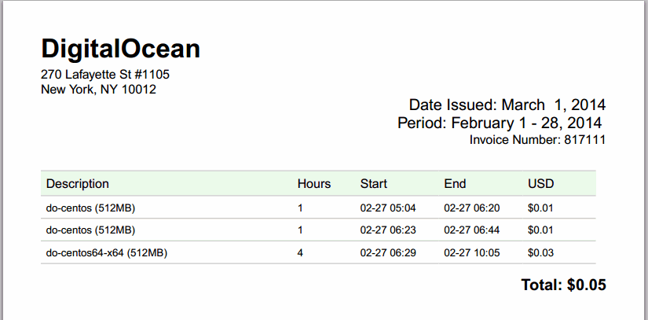Click the USD column header
The height and width of the screenshot is (320, 648).
(541, 184)
